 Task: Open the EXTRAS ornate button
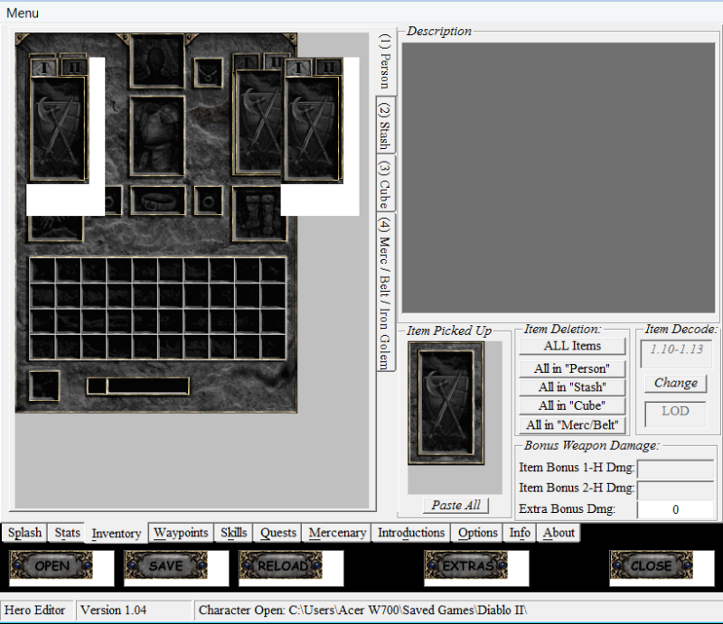pos(465,566)
